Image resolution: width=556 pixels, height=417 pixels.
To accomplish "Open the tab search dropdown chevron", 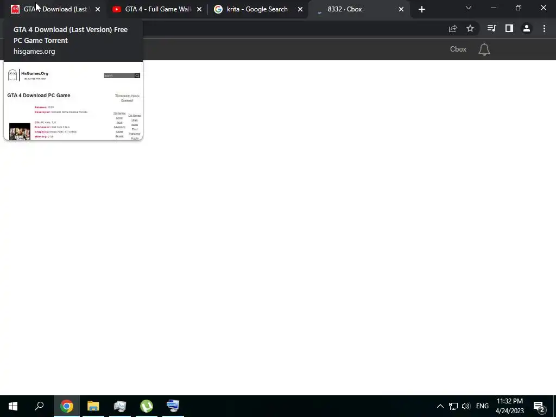I will [469, 8].
